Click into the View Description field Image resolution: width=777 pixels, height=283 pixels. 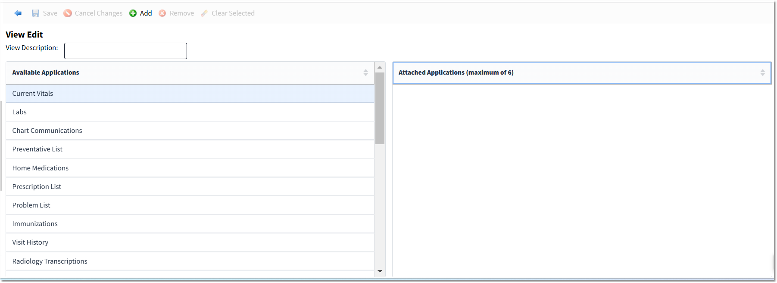[125, 51]
